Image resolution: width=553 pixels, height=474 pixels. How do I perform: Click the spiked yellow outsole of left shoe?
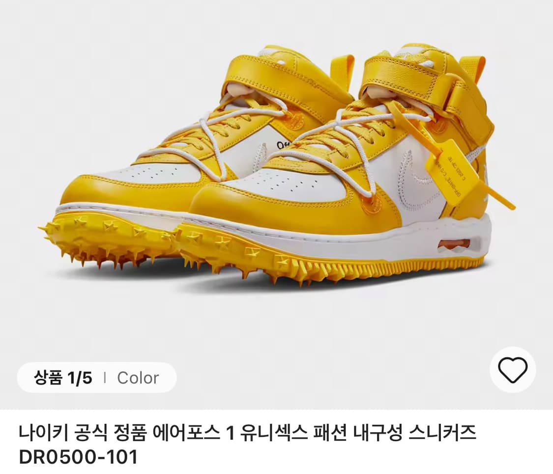coord(106,239)
